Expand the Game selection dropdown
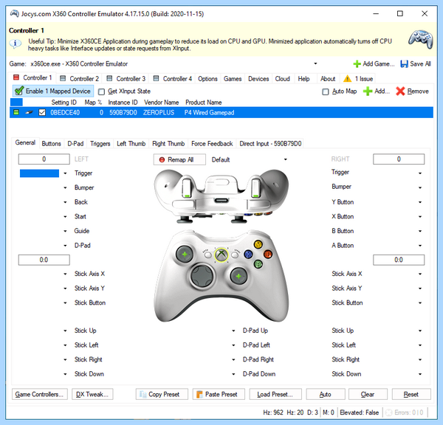Screen dimensions: 443x425 [x=315, y=63]
